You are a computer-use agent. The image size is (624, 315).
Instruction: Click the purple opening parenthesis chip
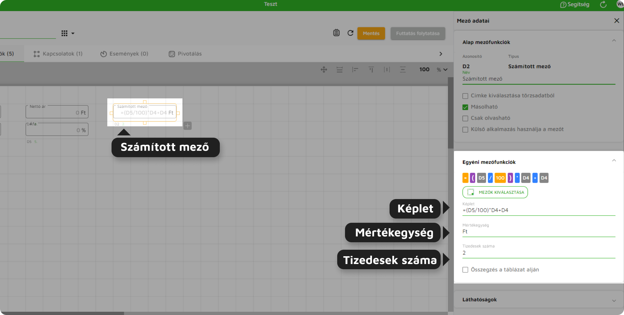pyautogui.click(x=472, y=178)
